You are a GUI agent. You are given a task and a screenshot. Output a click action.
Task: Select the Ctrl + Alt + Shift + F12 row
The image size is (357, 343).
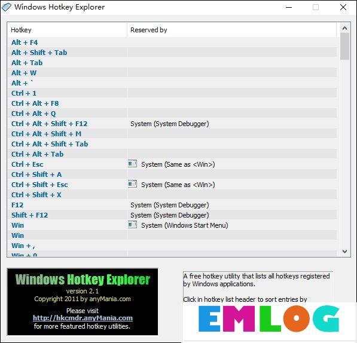[x=172, y=124]
